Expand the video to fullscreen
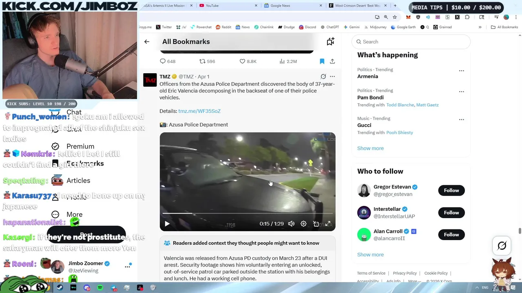Screen dimensions: 522x293 (328, 224)
